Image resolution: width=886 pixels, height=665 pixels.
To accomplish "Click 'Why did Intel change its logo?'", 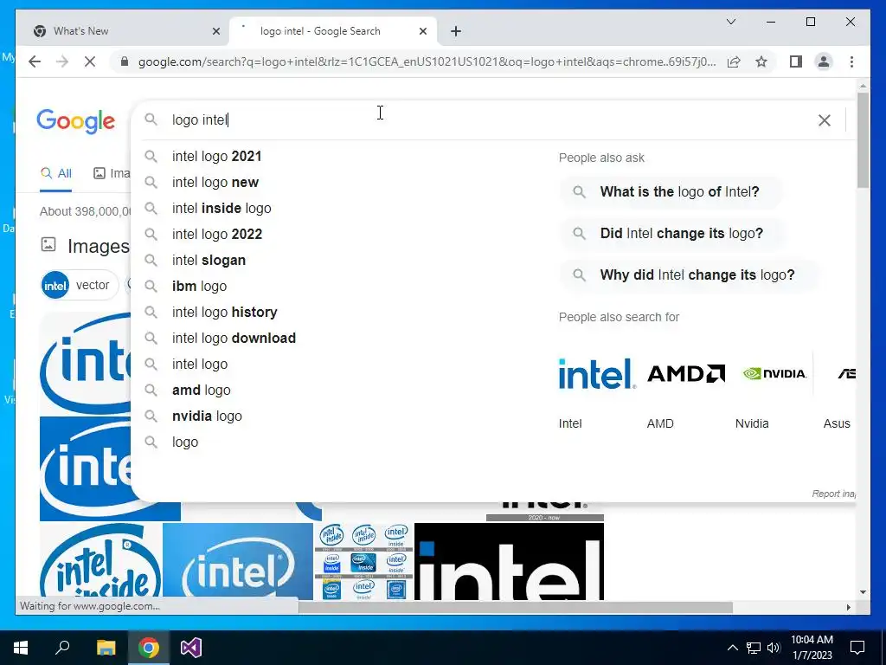I will pyautogui.click(x=688, y=274).
